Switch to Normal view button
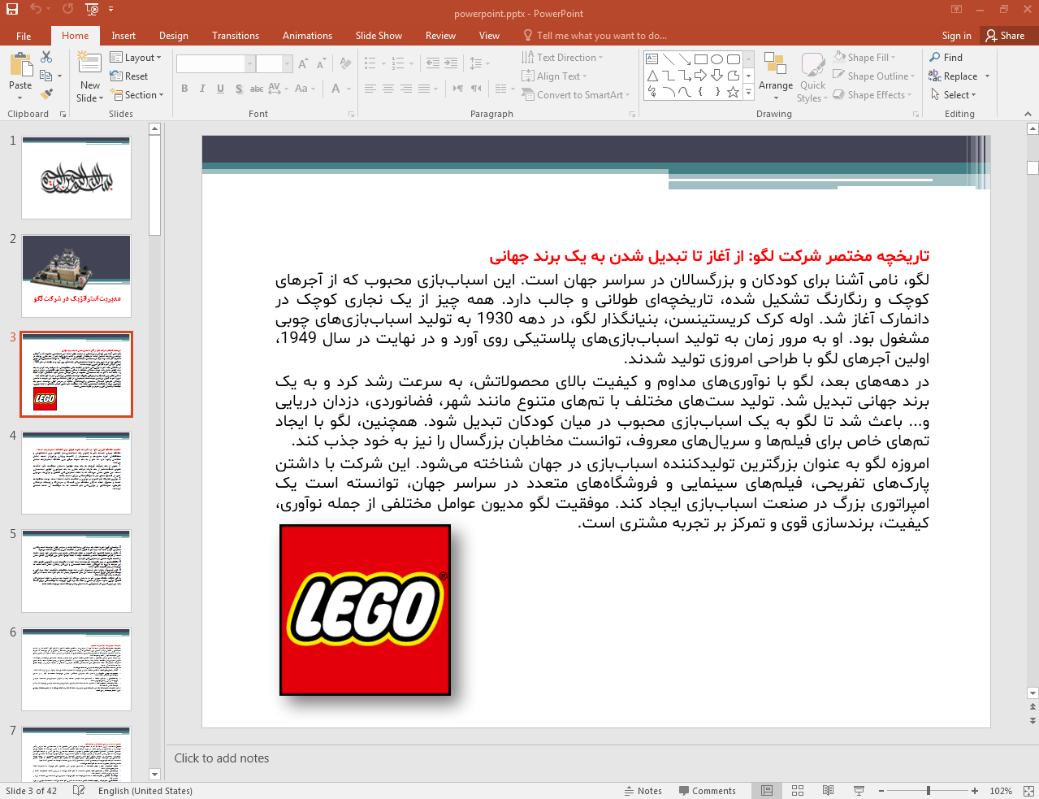The height and width of the screenshot is (799, 1039). pyautogui.click(x=767, y=791)
